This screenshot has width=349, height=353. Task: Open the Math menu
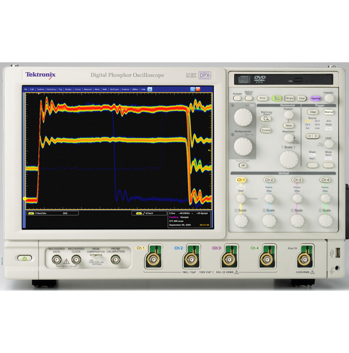[x=105, y=89]
